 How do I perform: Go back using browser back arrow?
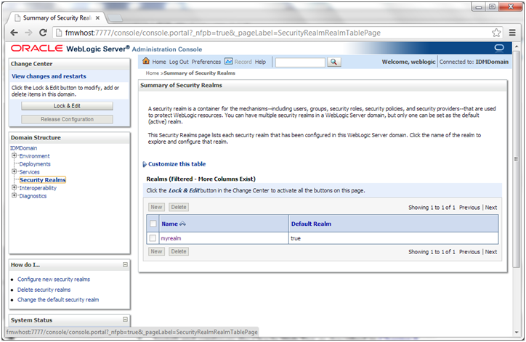click(x=14, y=33)
